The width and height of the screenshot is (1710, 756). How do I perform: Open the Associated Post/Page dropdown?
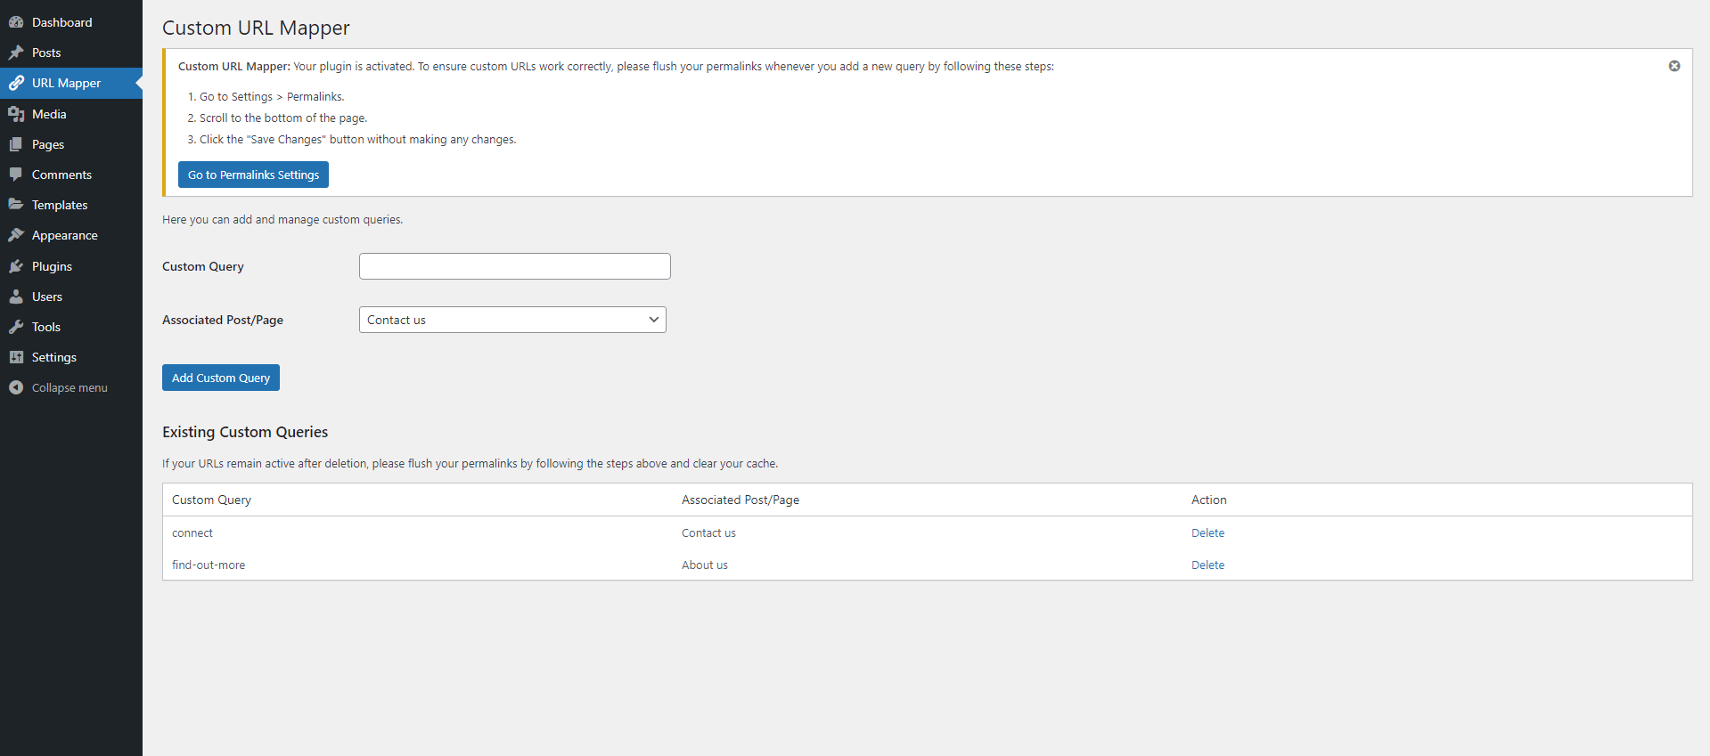click(512, 320)
